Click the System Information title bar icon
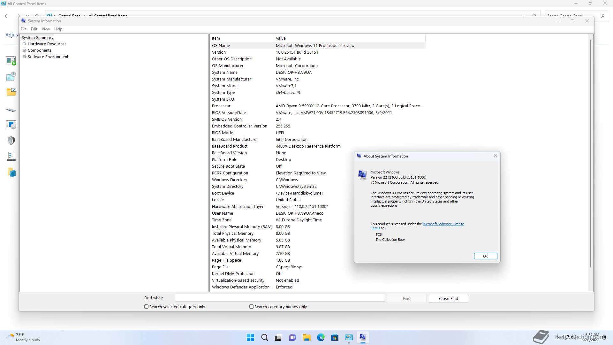The image size is (613, 345). [24, 21]
